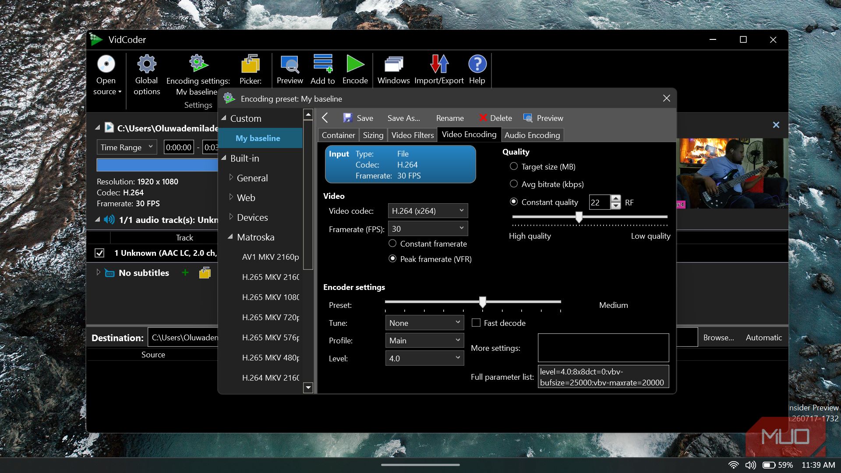Select Target size (MB) radio
This screenshot has width=841, height=473.
pyautogui.click(x=514, y=166)
